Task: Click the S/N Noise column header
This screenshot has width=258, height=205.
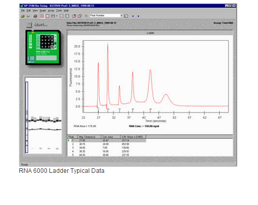Action: pyautogui.click(x=133, y=137)
